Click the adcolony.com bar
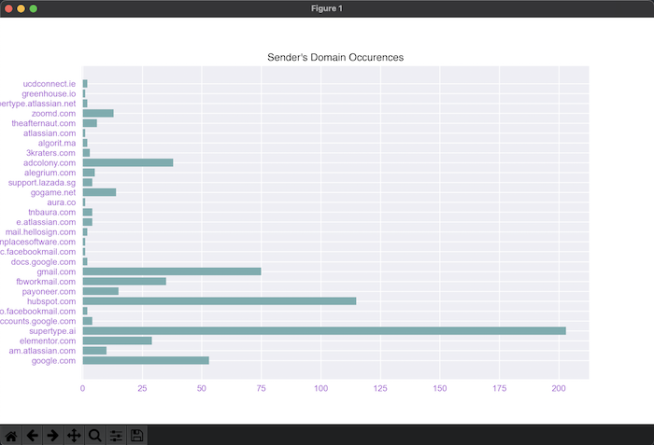This screenshot has height=445, width=654. coord(128,162)
